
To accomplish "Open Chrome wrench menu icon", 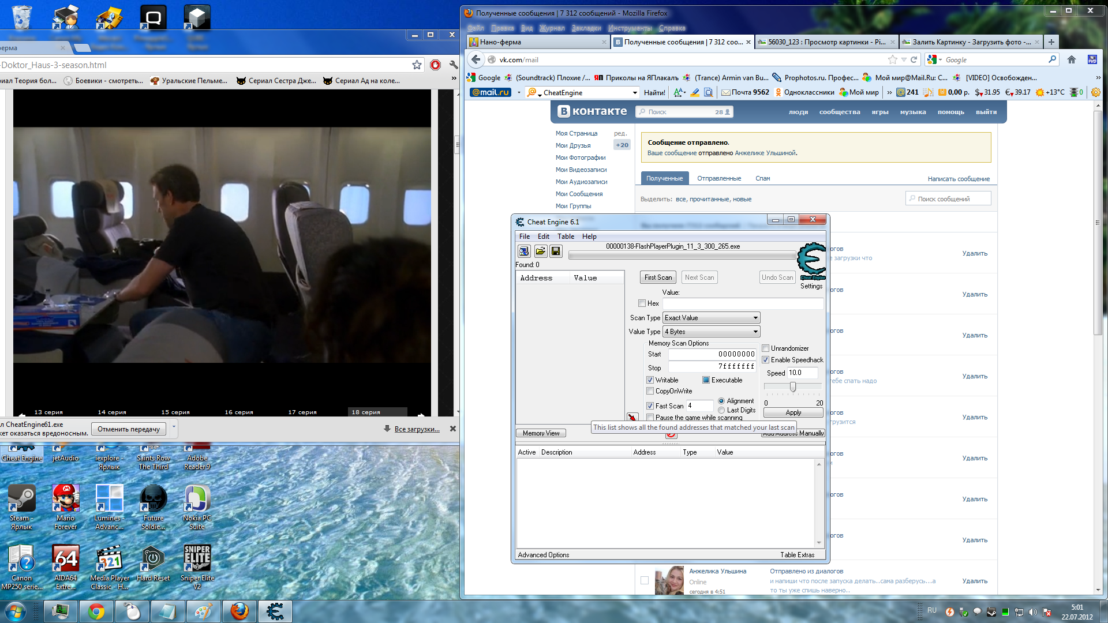I will point(454,65).
